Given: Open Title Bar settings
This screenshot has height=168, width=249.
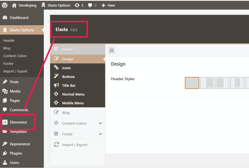Looking at the screenshot, I should [68, 85].
